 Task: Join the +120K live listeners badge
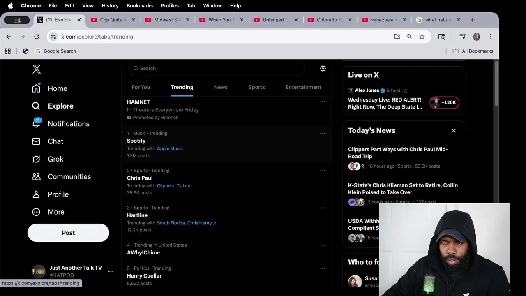click(x=444, y=102)
